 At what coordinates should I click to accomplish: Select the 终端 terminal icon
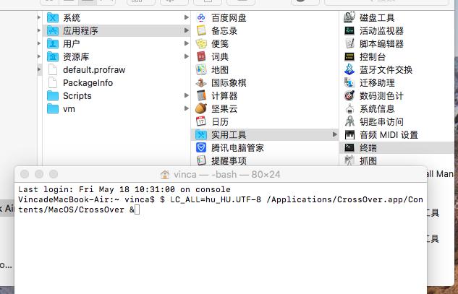(349, 147)
